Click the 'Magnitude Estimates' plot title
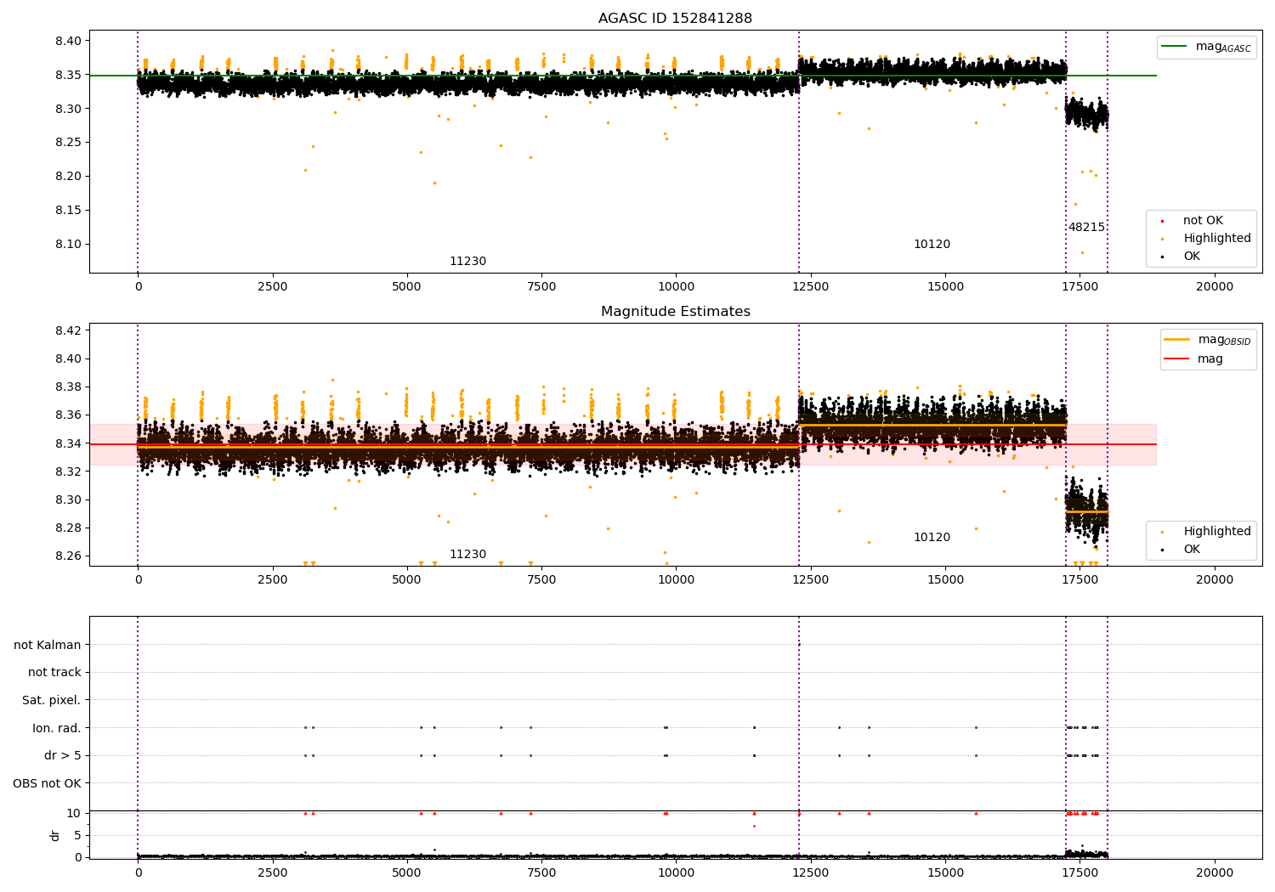Image resolution: width=1275 pixels, height=892 pixels. tap(675, 312)
